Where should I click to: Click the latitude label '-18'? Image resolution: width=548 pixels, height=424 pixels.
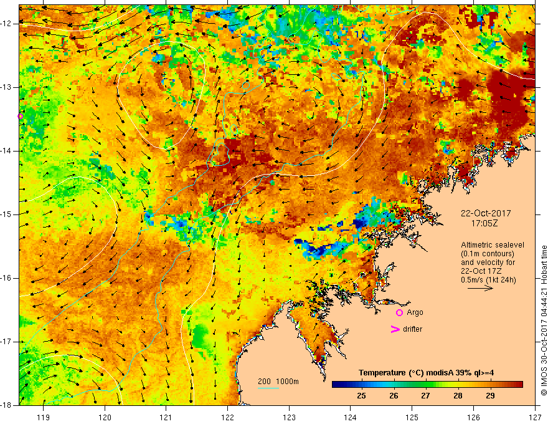point(7,405)
